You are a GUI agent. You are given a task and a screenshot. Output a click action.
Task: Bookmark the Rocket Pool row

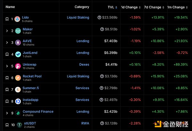tap(7, 78)
